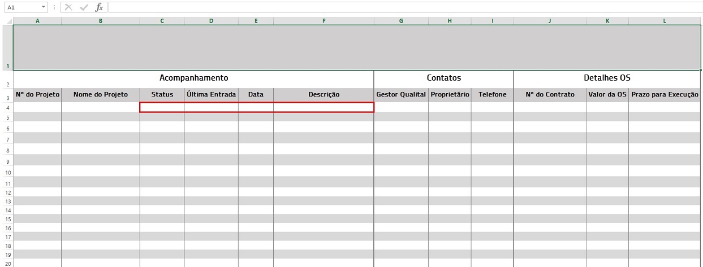The image size is (703, 267).
Task: Click the Detalhes OS section heading
Action: (607, 78)
